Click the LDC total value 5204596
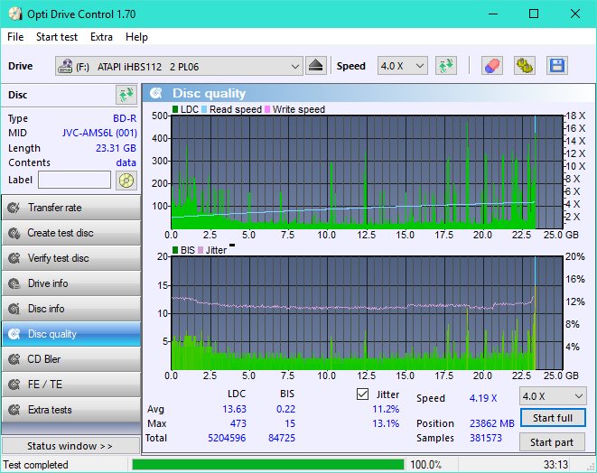Screen dimensions: 597x473 (227, 438)
